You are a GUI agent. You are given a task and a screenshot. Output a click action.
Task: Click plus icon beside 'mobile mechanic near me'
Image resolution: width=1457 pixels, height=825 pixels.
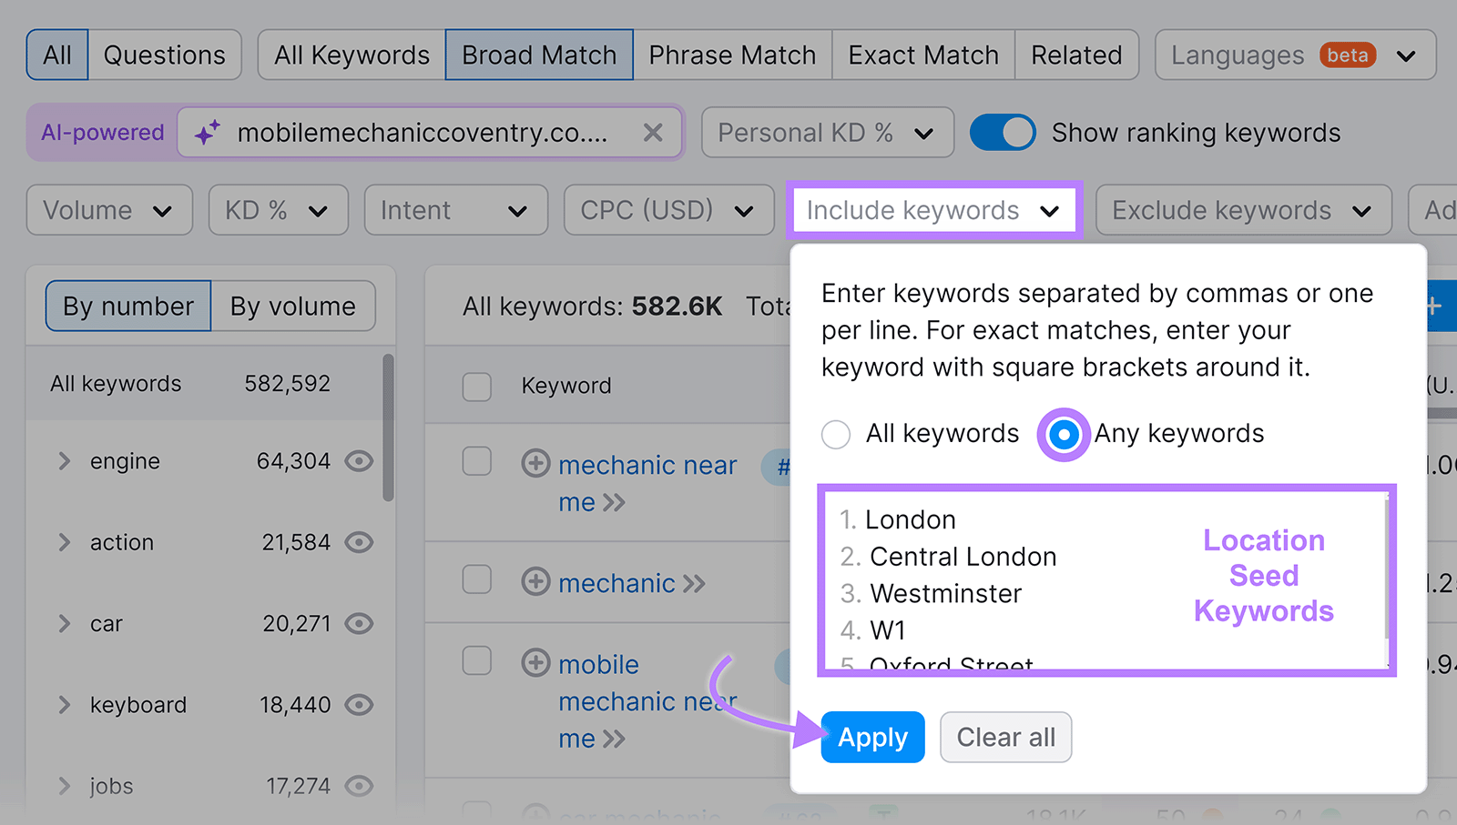[535, 664]
